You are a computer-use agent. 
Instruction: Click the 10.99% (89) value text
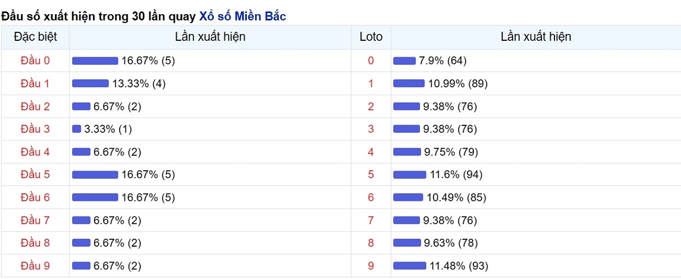coord(458,83)
